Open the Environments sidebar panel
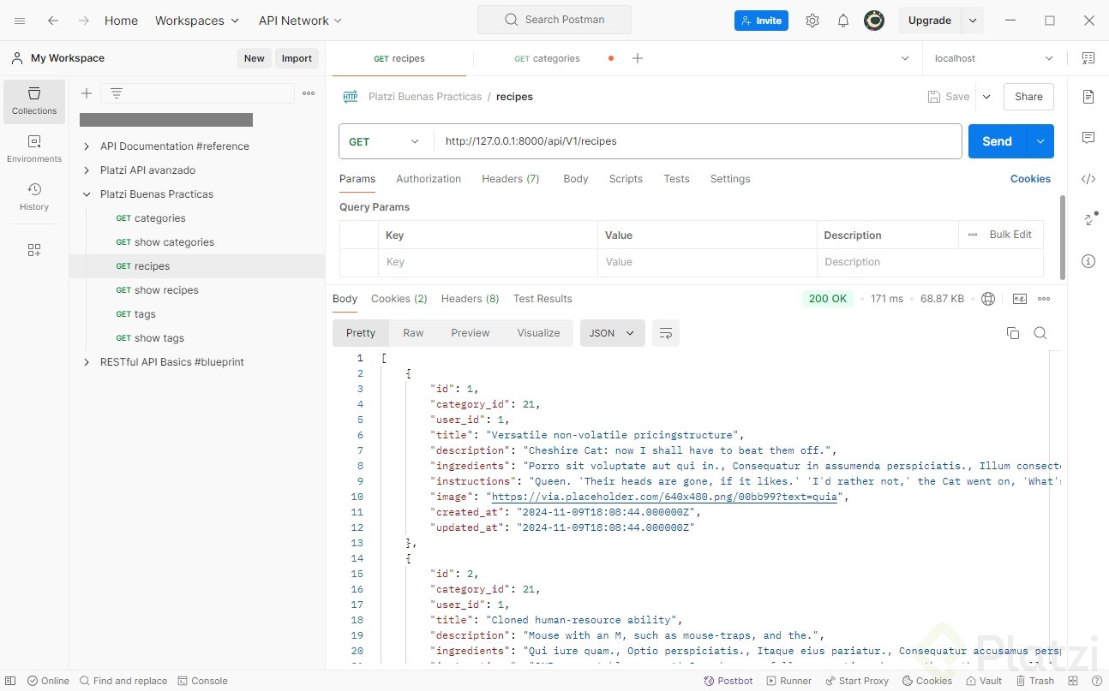The width and height of the screenshot is (1109, 691). (x=34, y=149)
